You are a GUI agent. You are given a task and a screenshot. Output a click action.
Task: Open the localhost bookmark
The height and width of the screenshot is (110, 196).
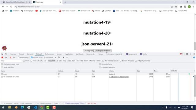click(x=15, y=11)
